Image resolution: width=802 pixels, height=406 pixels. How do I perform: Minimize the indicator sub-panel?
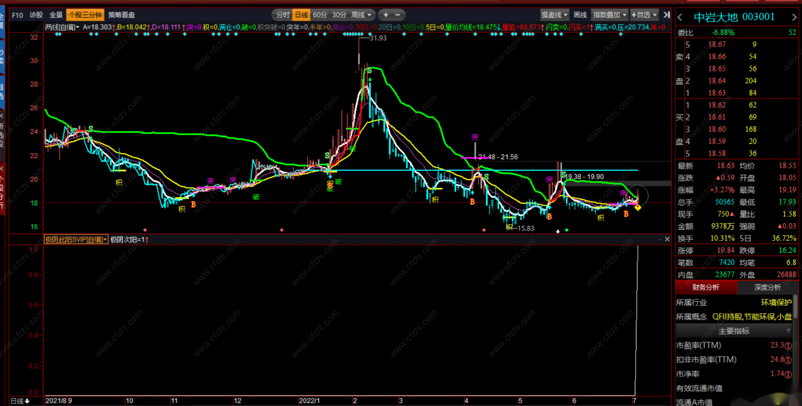tap(660, 239)
